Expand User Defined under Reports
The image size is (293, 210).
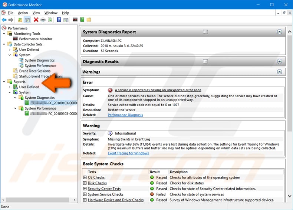tap(10, 87)
